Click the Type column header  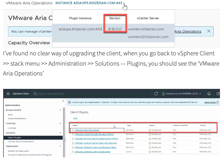129,125
